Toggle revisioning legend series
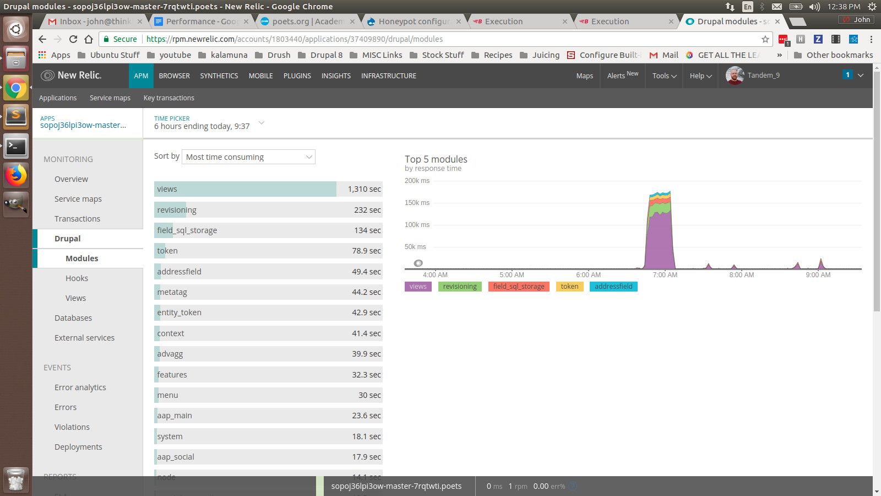Image resolution: width=881 pixels, height=496 pixels. (460, 287)
